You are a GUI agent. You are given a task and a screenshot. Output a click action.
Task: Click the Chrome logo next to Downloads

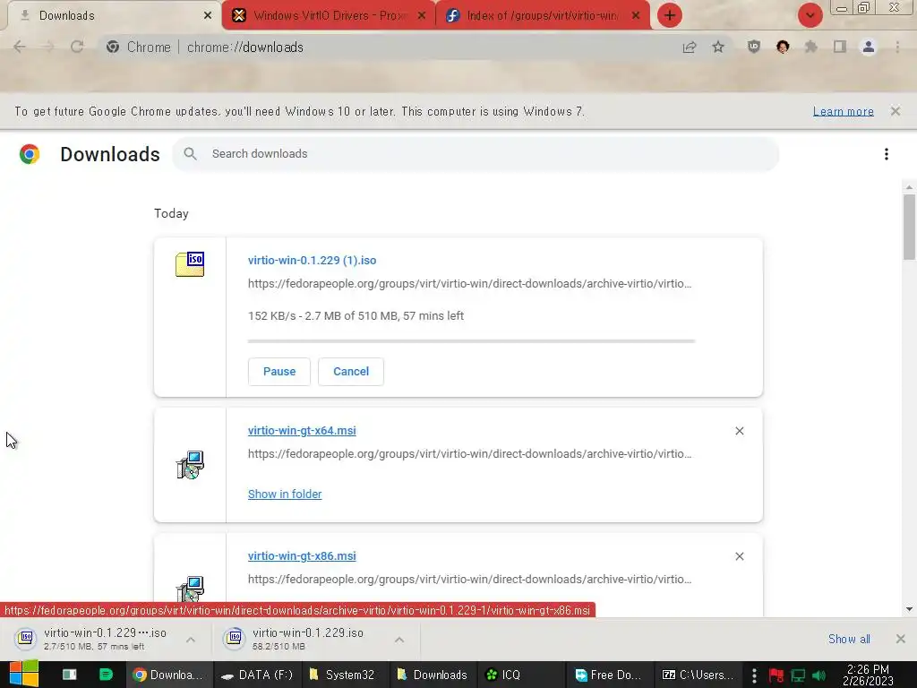[x=30, y=154]
